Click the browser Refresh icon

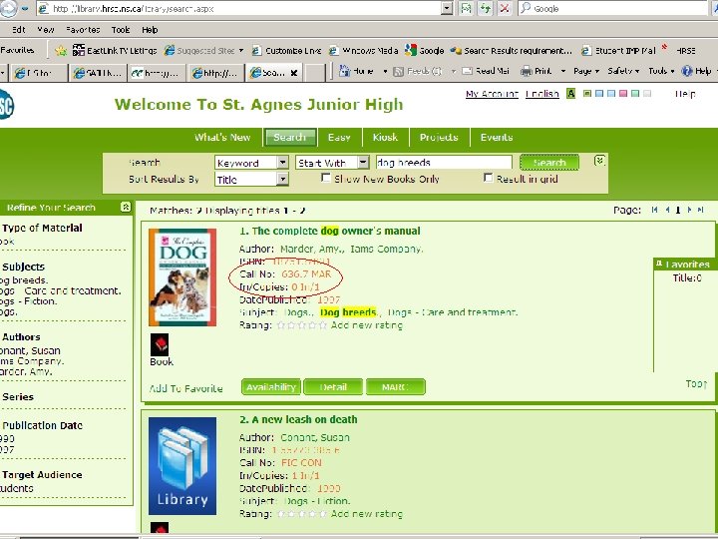pos(485,8)
